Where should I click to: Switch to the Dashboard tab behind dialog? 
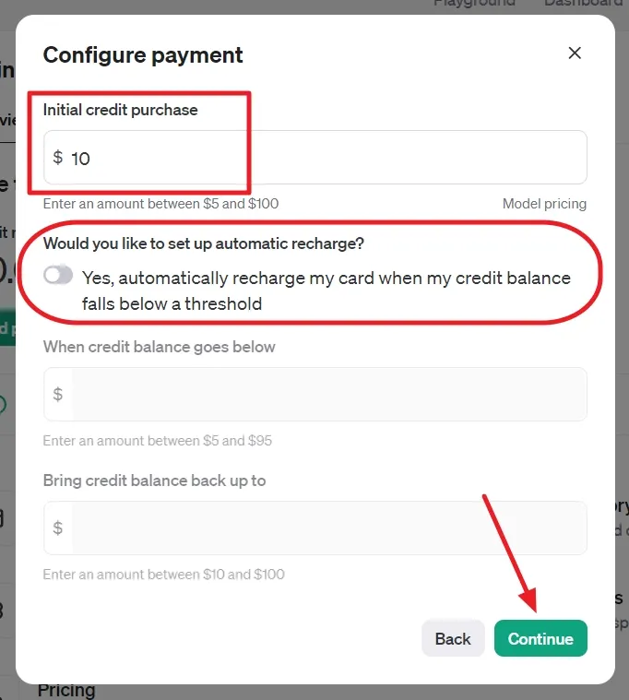click(x=583, y=4)
